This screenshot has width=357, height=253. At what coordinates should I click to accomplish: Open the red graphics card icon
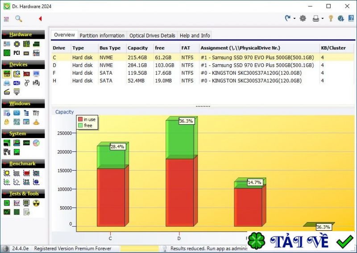tap(26, 74)
